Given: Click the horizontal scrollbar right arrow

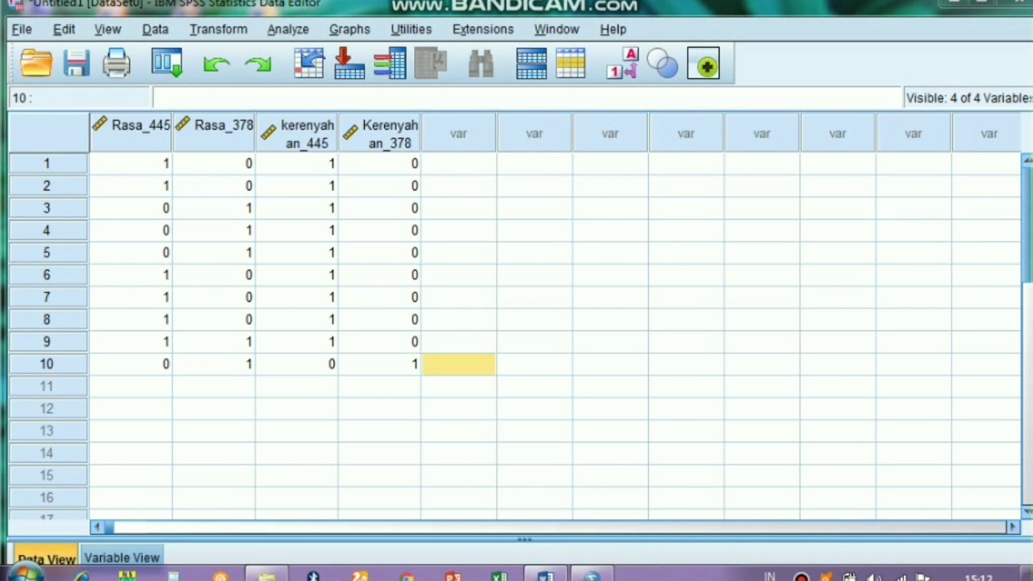Looking at the screenshot, I should click(1012, 527).
